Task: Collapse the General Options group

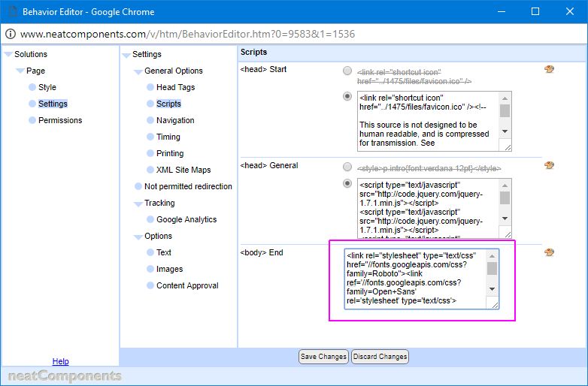Action: 138,71
